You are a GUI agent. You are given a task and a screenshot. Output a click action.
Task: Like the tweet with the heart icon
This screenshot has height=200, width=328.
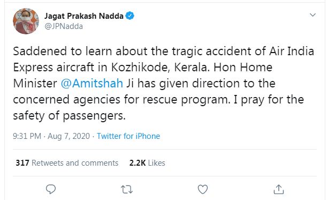coord(203,189)
